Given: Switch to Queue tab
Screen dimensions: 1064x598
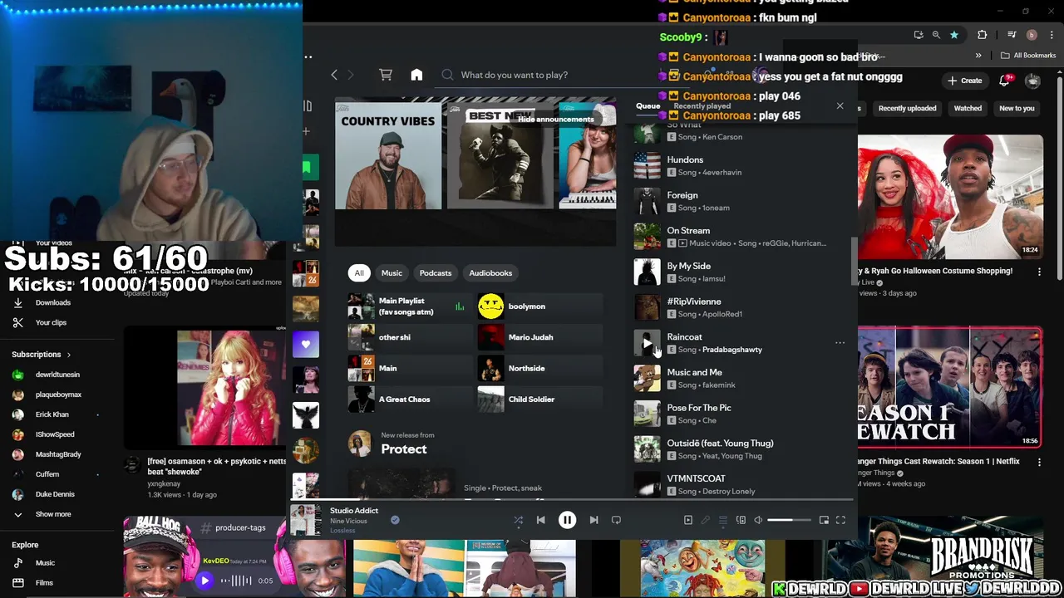Looking at the screenshot, I should pyautogui.click(x=648, y=106).
